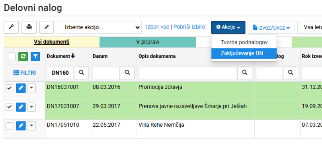The image size is (322, 150).
Task: Choose 'Tvorba podnalogov' from menu
Action: pyautogui.click(x=244, y=42)
